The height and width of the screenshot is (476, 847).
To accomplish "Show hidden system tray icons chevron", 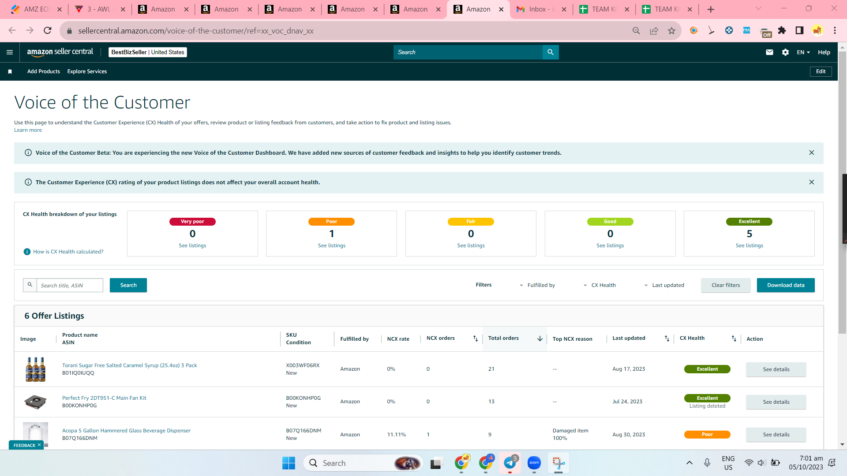I will pyautogui.click(x=690, y=463).
